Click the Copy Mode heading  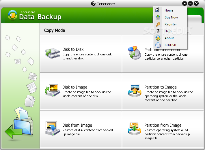point(55,30)
